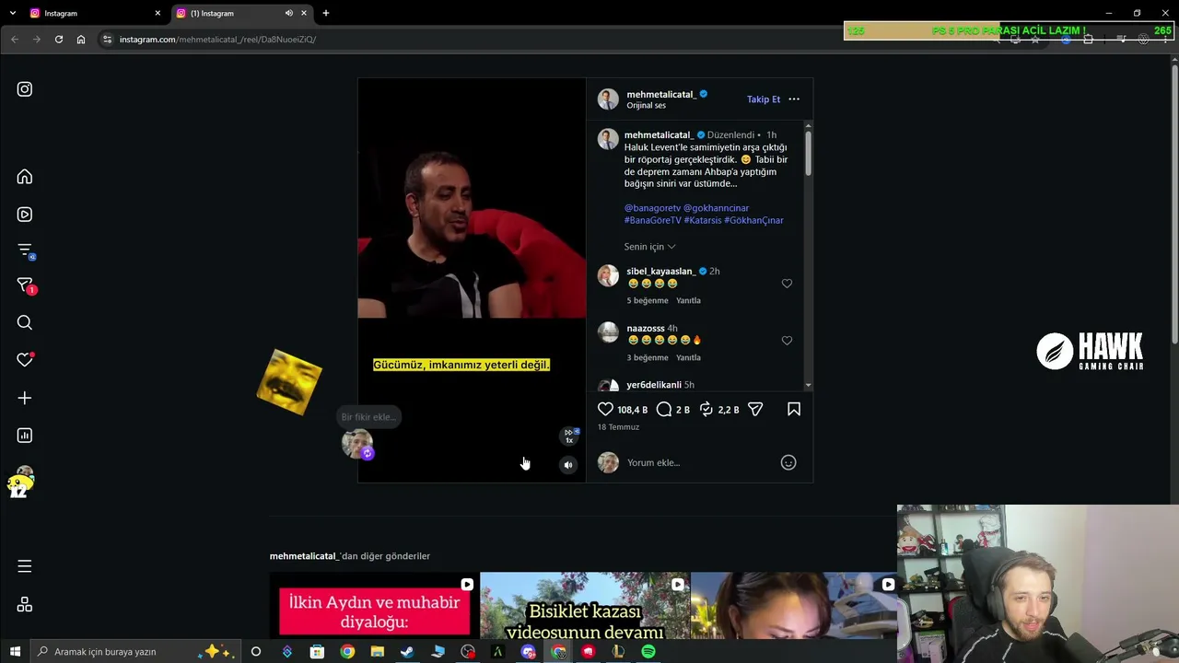Open #BanaGöreTV hashtag link
1179x663 pixels.
653,220
